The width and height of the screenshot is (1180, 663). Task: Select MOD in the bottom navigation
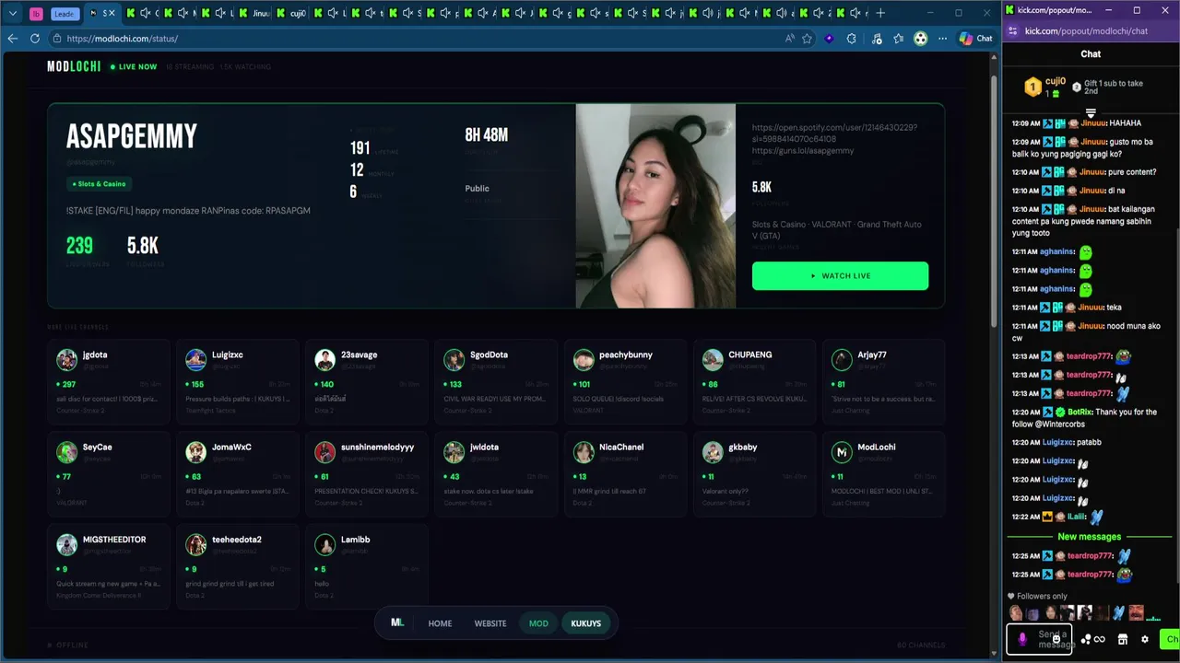coord(538,623)
